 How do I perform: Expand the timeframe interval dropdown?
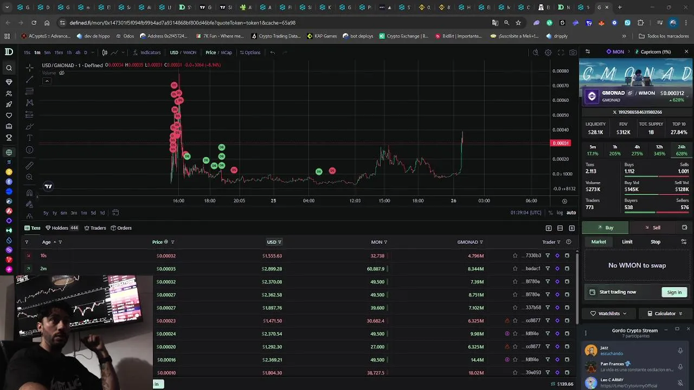[x=93, y=53]
